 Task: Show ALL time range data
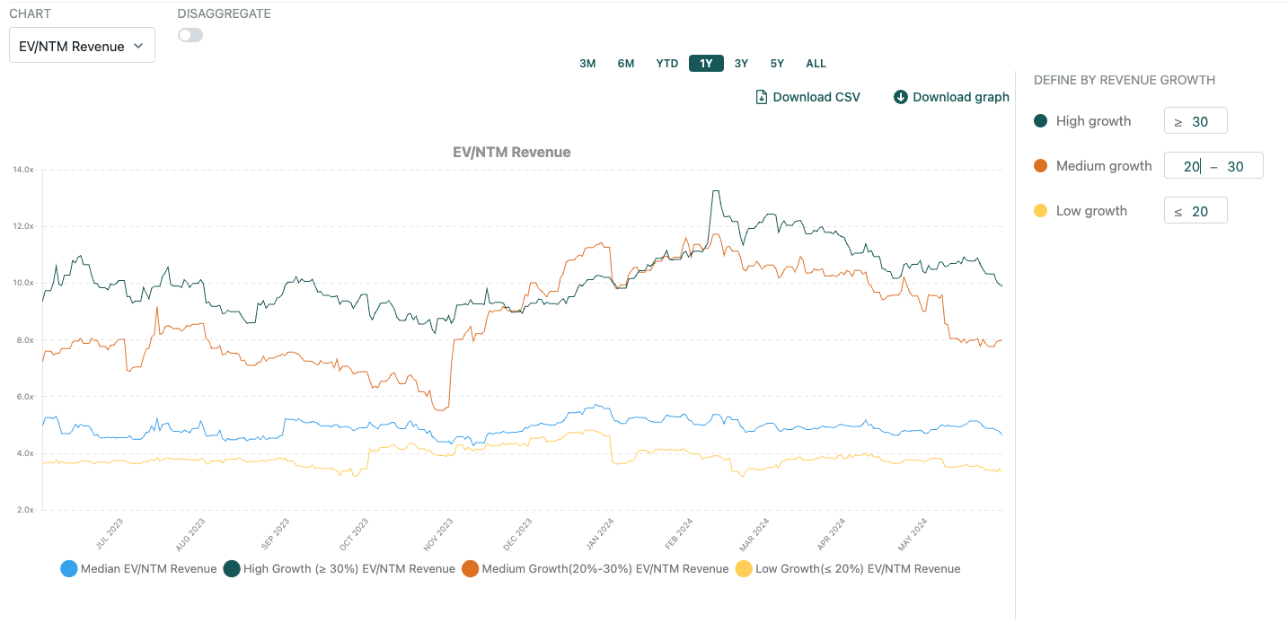click(816, 64)
